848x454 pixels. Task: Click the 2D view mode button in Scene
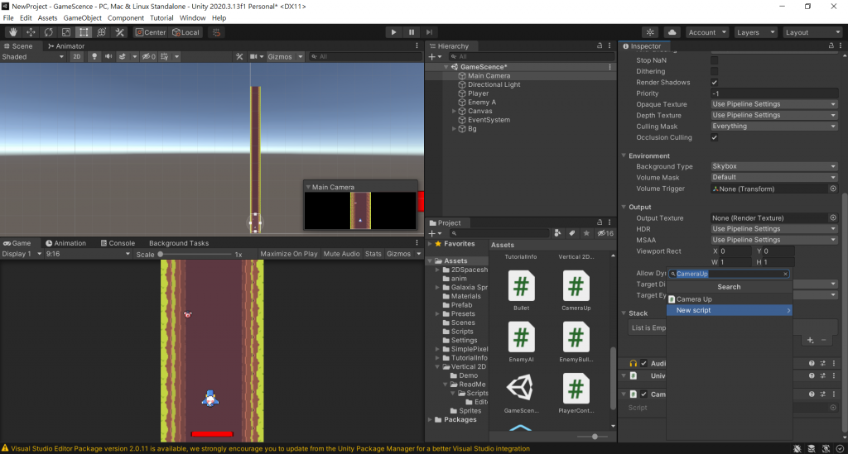(x=76, y=57)
